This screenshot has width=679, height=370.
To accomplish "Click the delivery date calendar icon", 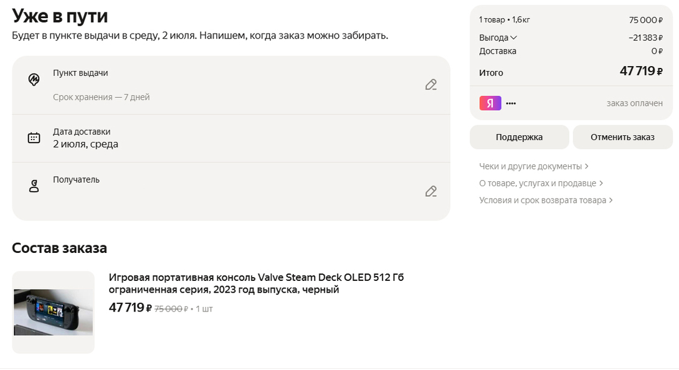I will pos(34,138).
